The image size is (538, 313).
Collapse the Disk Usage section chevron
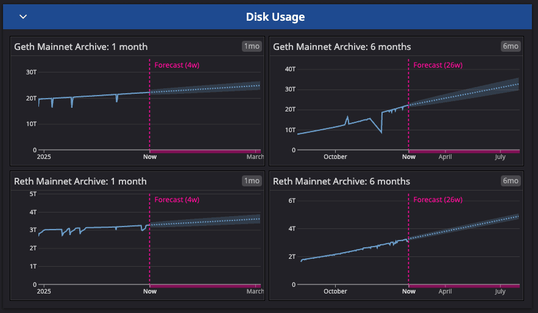point(23,16)
